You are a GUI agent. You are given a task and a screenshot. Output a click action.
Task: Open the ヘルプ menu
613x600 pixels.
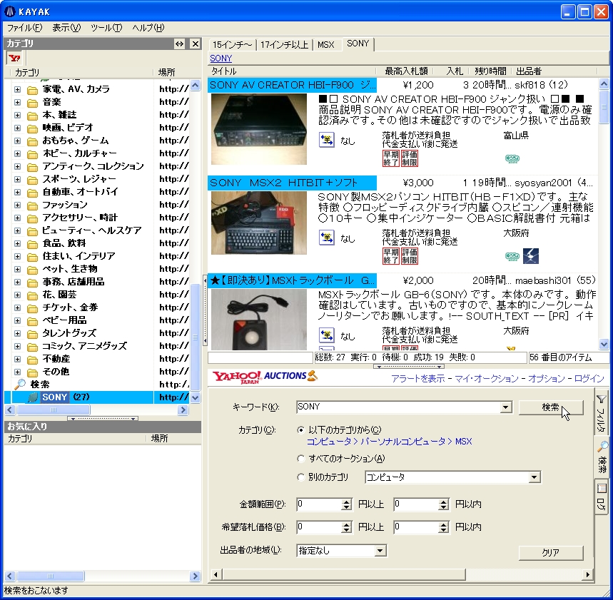click(x=148, y=28)
